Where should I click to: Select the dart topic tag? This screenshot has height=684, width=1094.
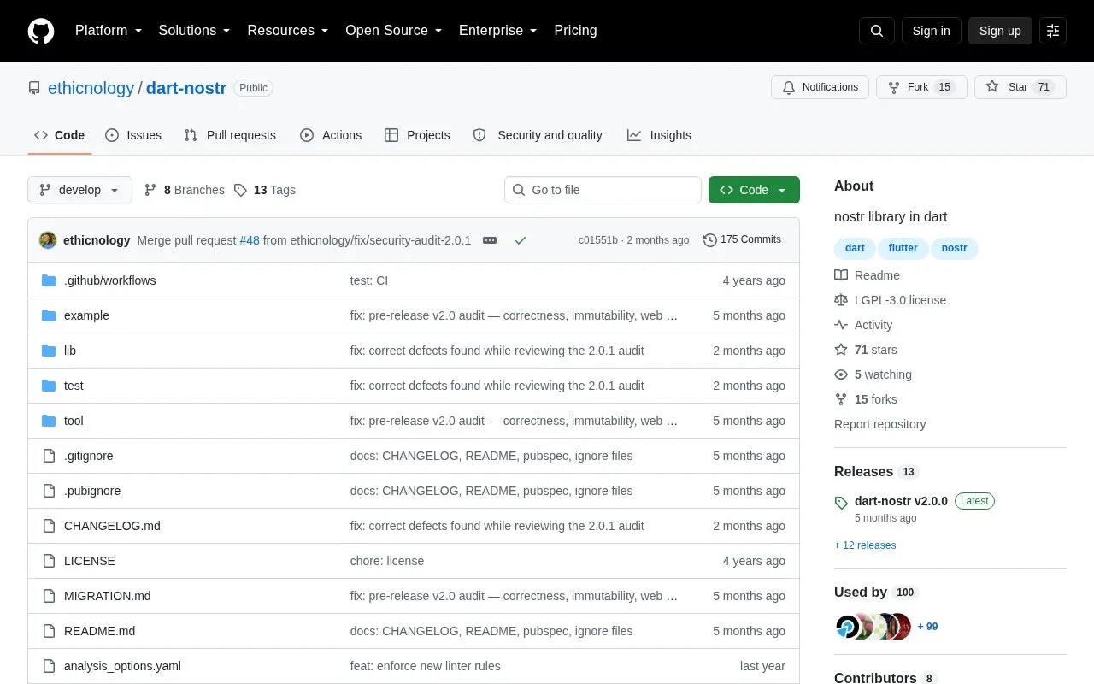855,248
